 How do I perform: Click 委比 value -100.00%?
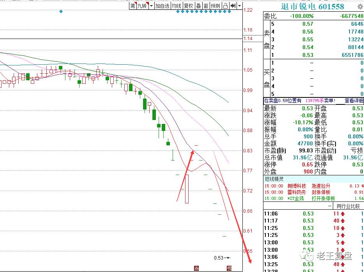[x=302, y=16]
